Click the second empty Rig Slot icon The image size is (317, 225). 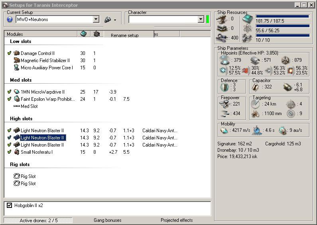coord(17,184)
